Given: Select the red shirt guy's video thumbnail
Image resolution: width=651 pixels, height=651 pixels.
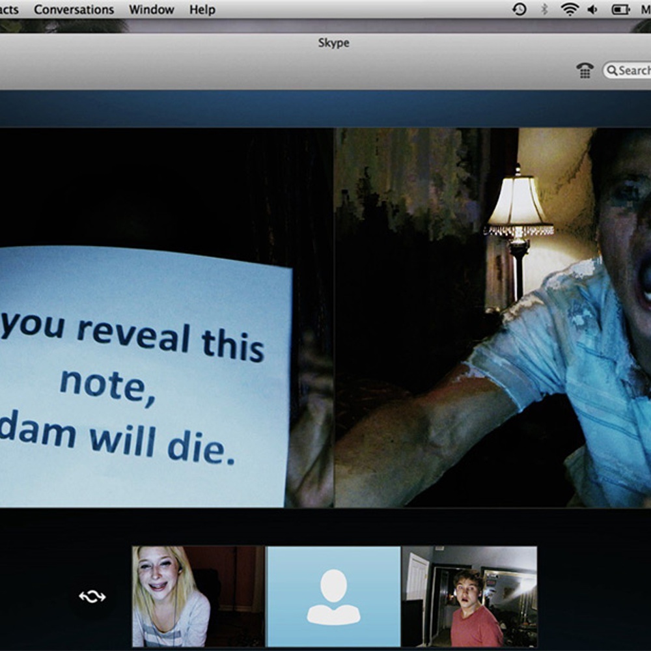Looking at the screenshot, I should coord(469,596).
